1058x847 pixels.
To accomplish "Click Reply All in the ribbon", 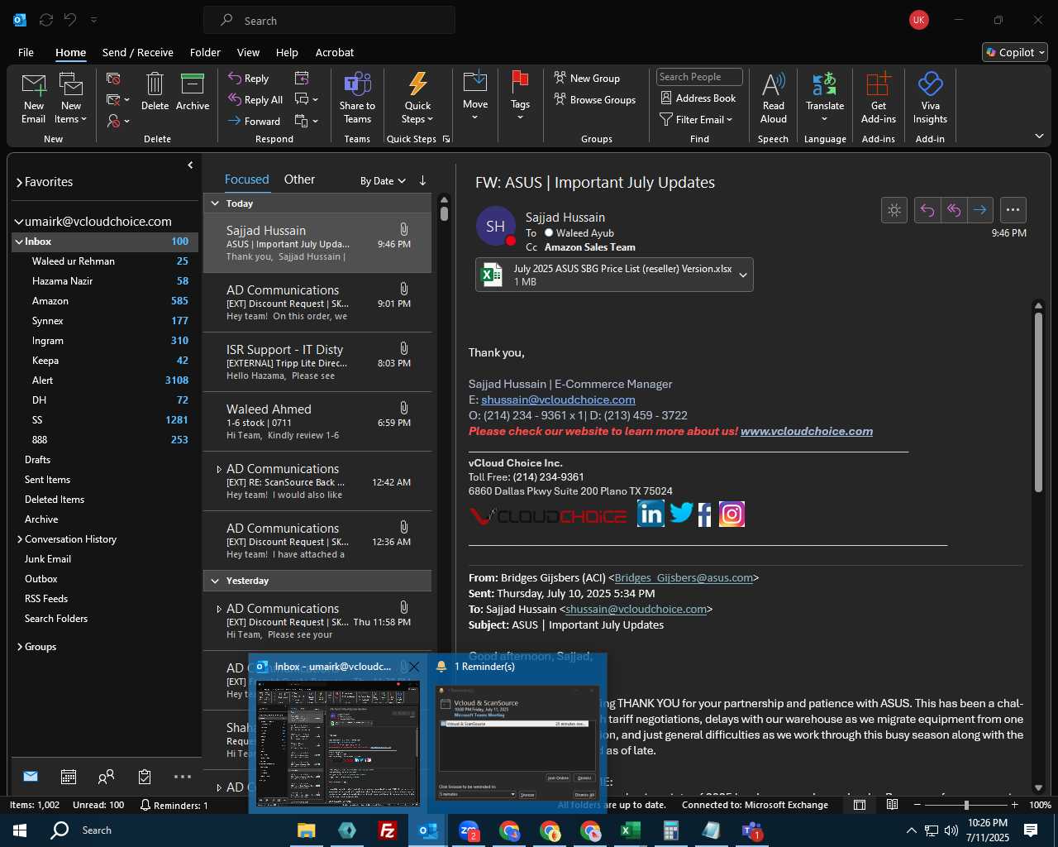I will pyautogui.click(x=255, y=100).
